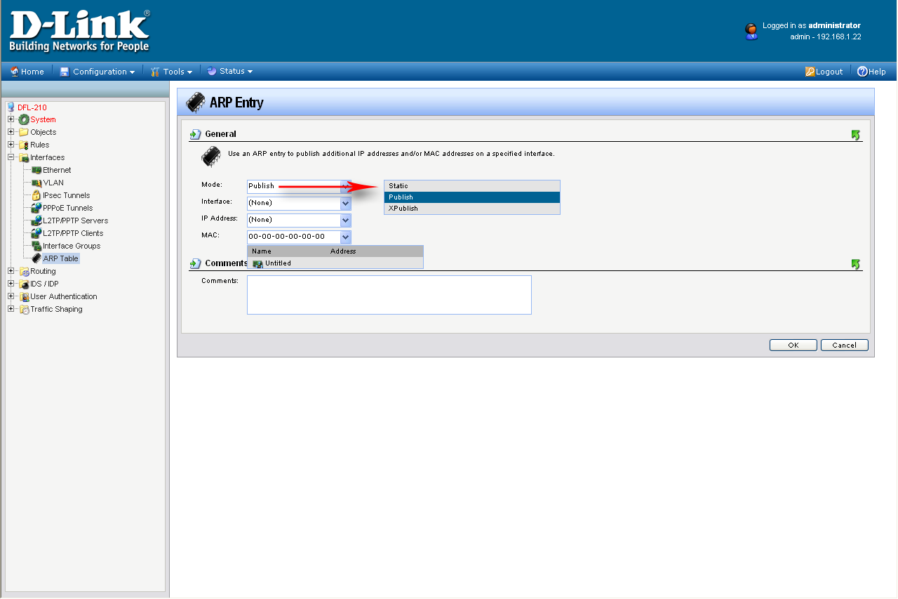Select the Untitled row in MAC list
Viewport: 898px width, 599px height.
point(335,263)
